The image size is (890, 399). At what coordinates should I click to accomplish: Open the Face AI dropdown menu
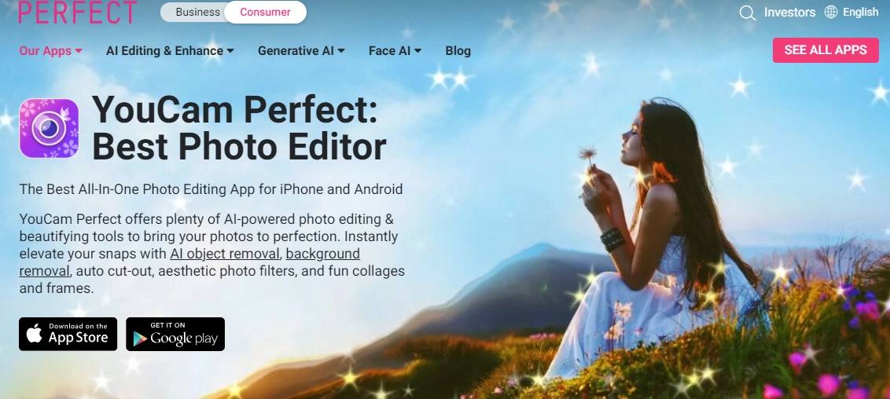395,50
